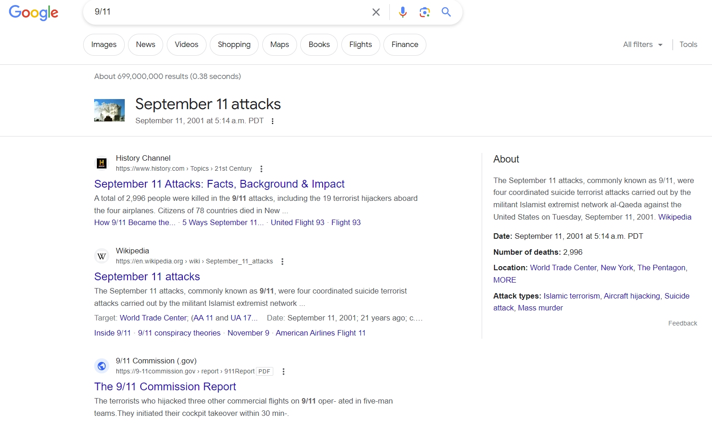The image size is (712, 425).
Task: Open more options for History Channel result
Action: [x=261, y=169]
